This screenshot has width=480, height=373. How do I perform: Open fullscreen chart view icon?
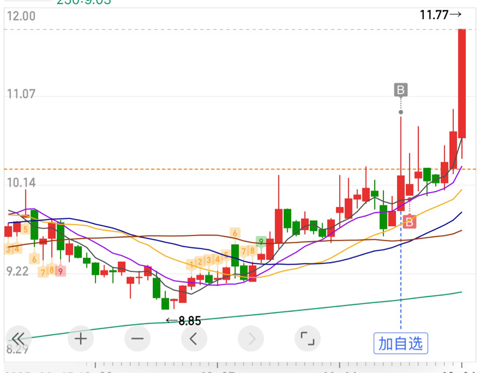[x=307, y=338]
